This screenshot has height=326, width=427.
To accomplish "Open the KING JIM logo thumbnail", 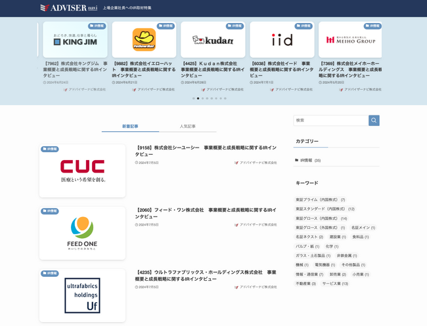I will (x=75, y=40).
